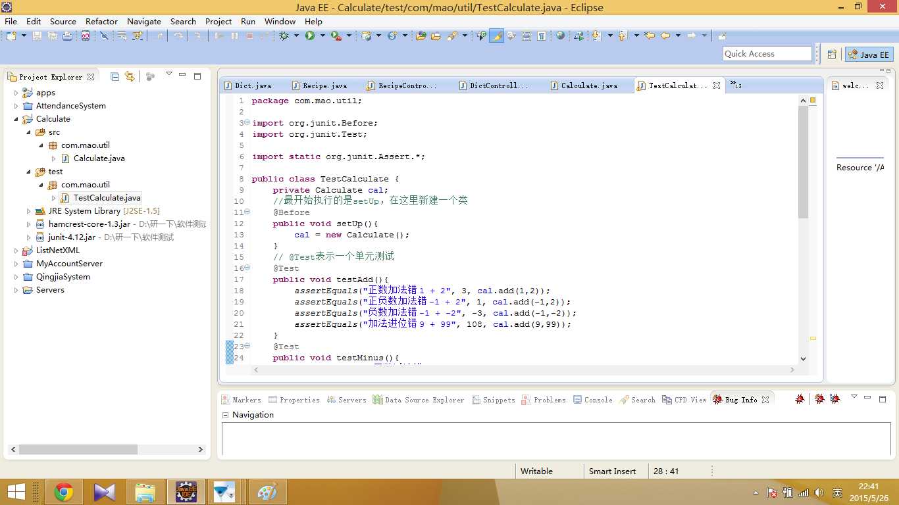899x505 pixels.
Task: Open the New wizard dropdown arrow
Action: click(24, 36)
